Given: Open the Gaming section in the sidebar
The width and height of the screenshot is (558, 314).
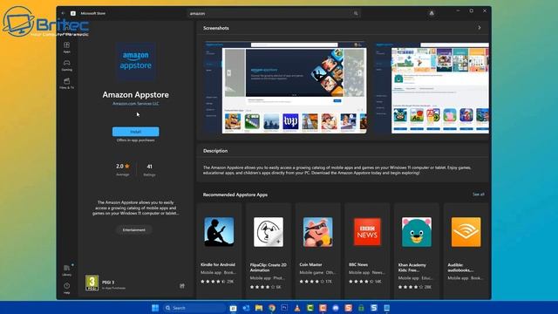Looking at the screenshot, I should click(x=66, y=65).
